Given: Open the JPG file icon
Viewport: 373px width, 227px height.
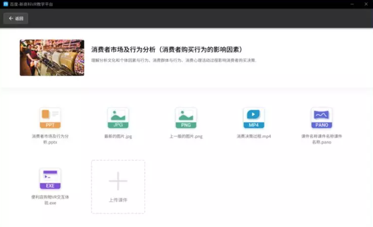Looking at the screenshot, I should (118, 118).
